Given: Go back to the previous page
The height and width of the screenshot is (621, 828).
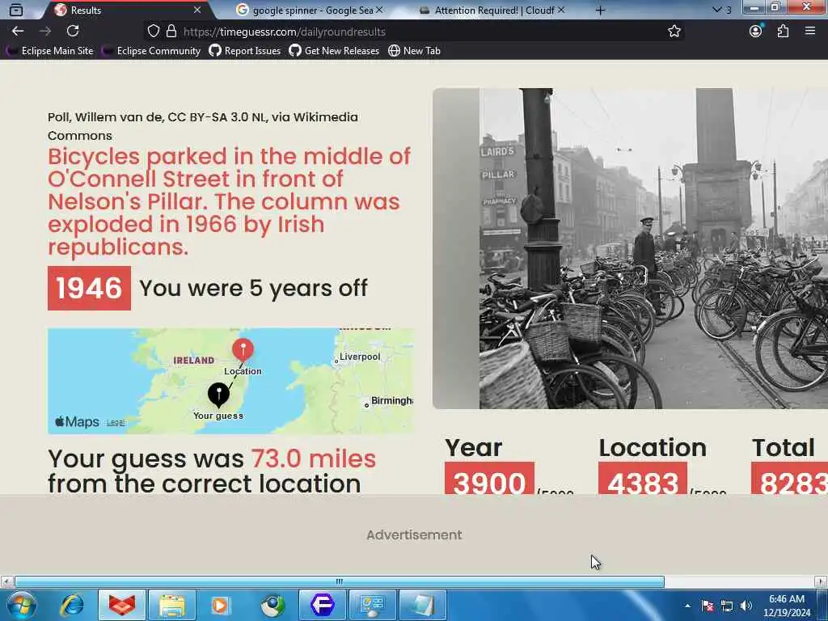Looking at the screenshot, I should point(18,32).
